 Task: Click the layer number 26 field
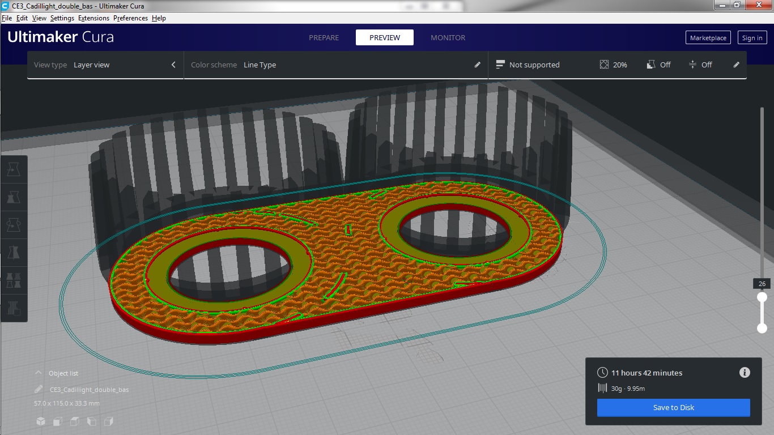point(762,284)
